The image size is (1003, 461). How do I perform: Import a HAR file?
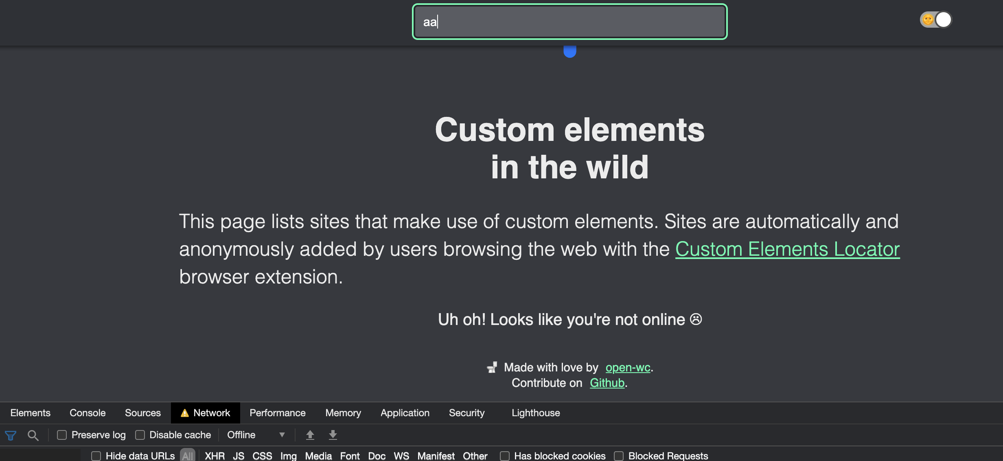pos(310,435)
